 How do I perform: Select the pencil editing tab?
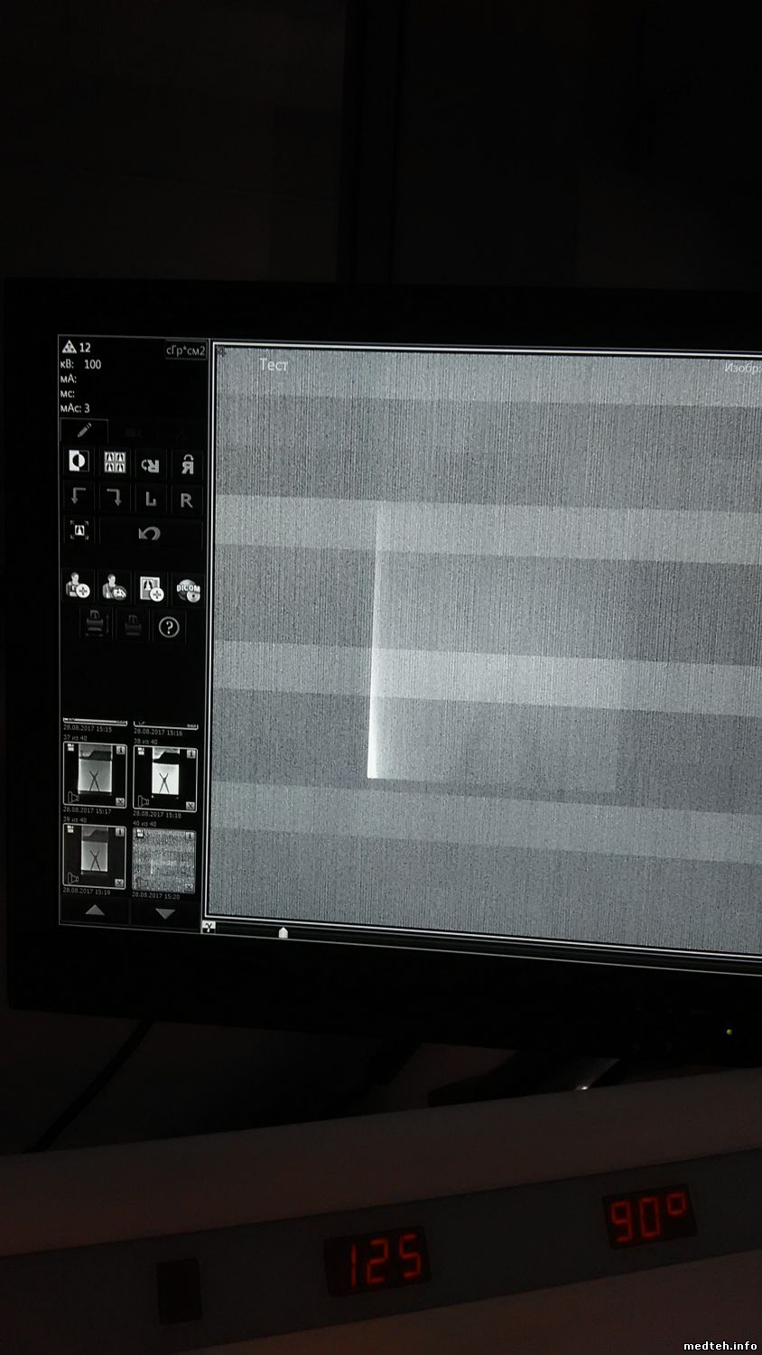pyautogui.click(x=83, y=431)
